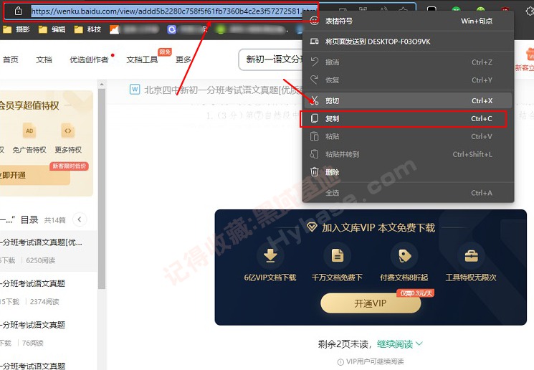This screenshot has width=534, height=370.
Task: Click the copy icon next to 复制
Action: (x=315, y=118)
